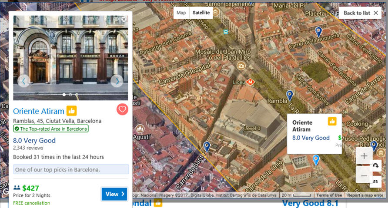Click the View button for $427 price

point(114,194)
